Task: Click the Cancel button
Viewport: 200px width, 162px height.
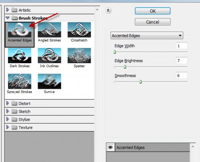Action: click(153, 22)
